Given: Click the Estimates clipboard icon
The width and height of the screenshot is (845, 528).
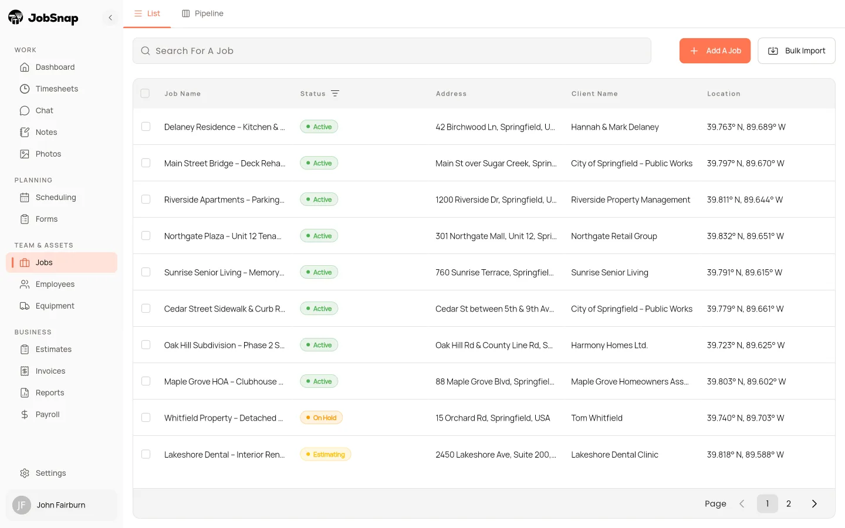Looking at the screenshot, I should coord(25,349).
